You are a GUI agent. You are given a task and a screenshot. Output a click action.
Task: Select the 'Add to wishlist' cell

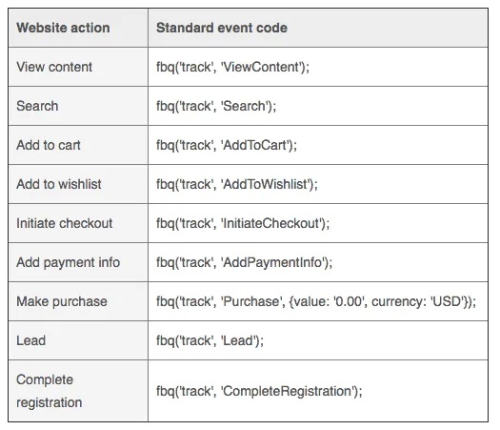(59, 184)
